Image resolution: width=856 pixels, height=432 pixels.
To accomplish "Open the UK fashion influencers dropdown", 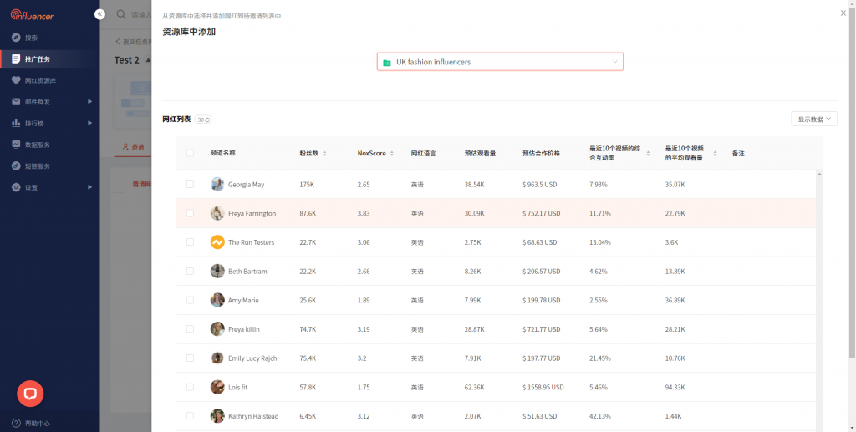I will coord(500,62).
